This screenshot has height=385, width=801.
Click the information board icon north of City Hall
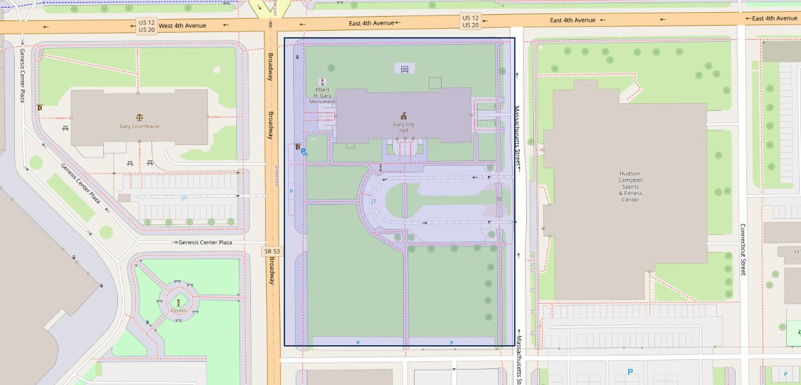click(x=404, y=69)
